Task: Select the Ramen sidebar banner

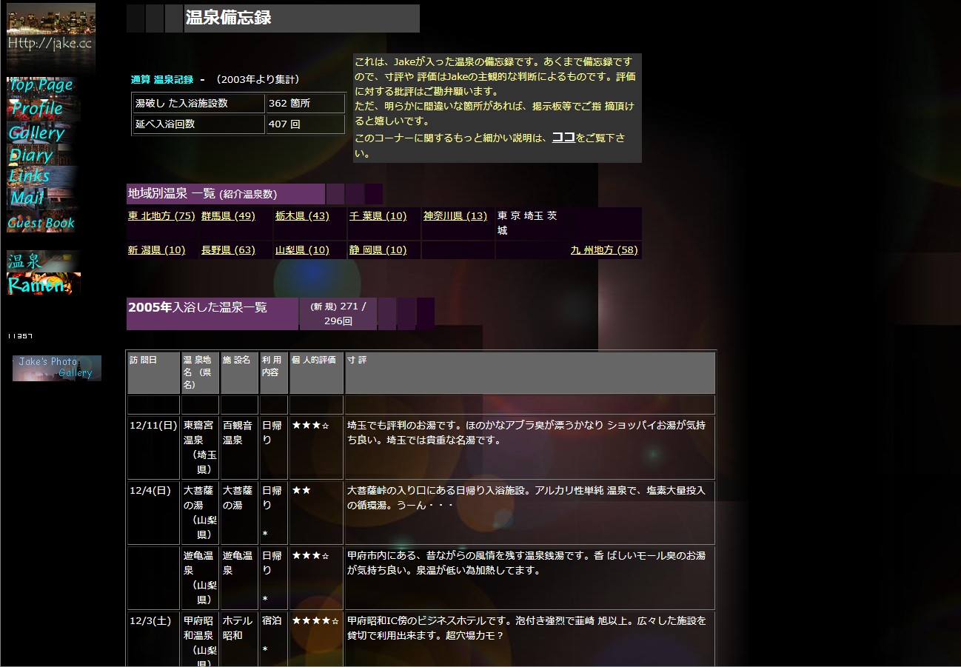Action: coord(43,284)
